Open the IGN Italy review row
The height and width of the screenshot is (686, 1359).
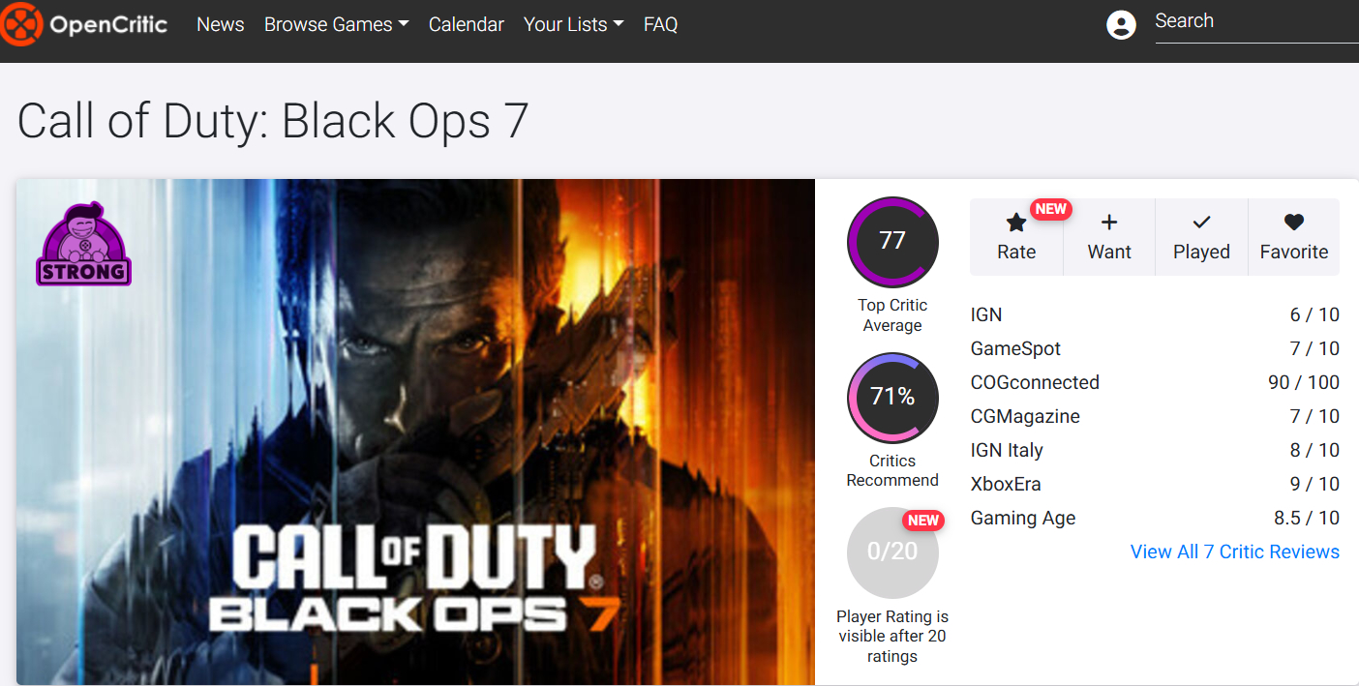pos(1155,450)
